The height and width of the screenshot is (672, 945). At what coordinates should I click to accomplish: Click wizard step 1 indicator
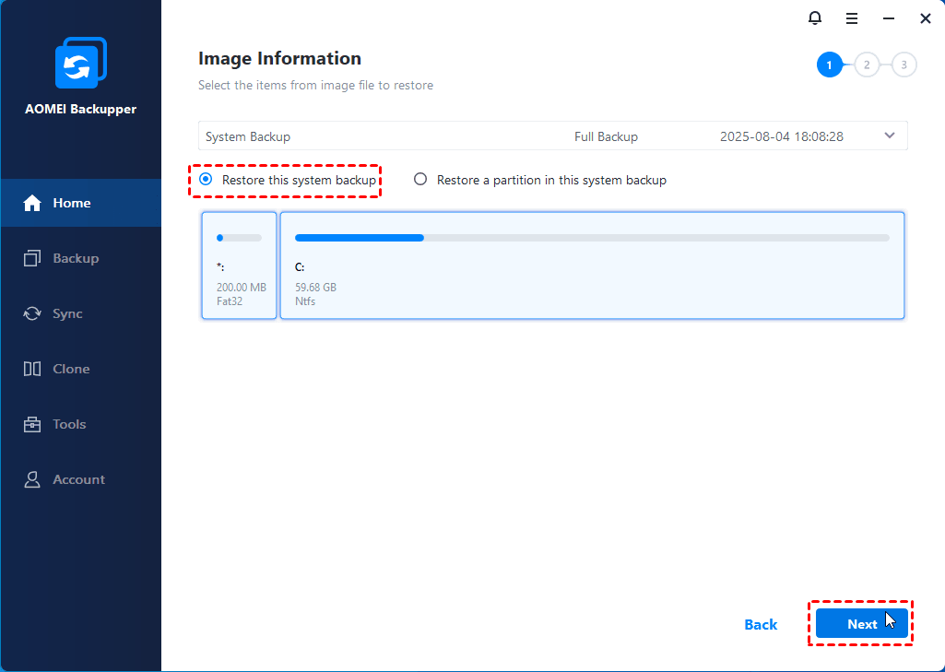(829, 65)
